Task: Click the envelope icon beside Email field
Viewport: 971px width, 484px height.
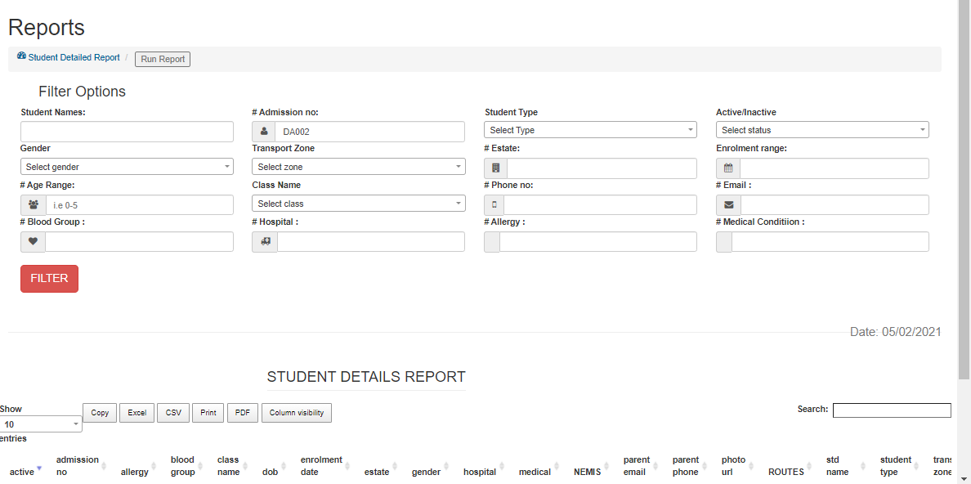Action: coord(728,205)
